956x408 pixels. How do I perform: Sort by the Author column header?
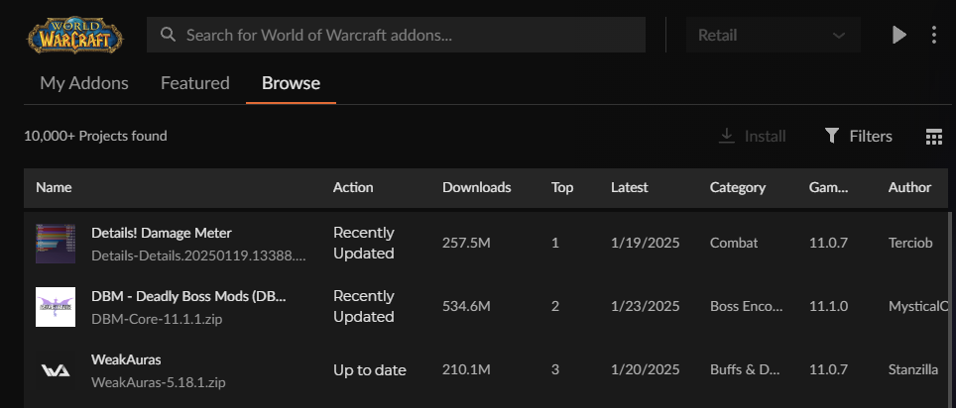tap(909, 187)
